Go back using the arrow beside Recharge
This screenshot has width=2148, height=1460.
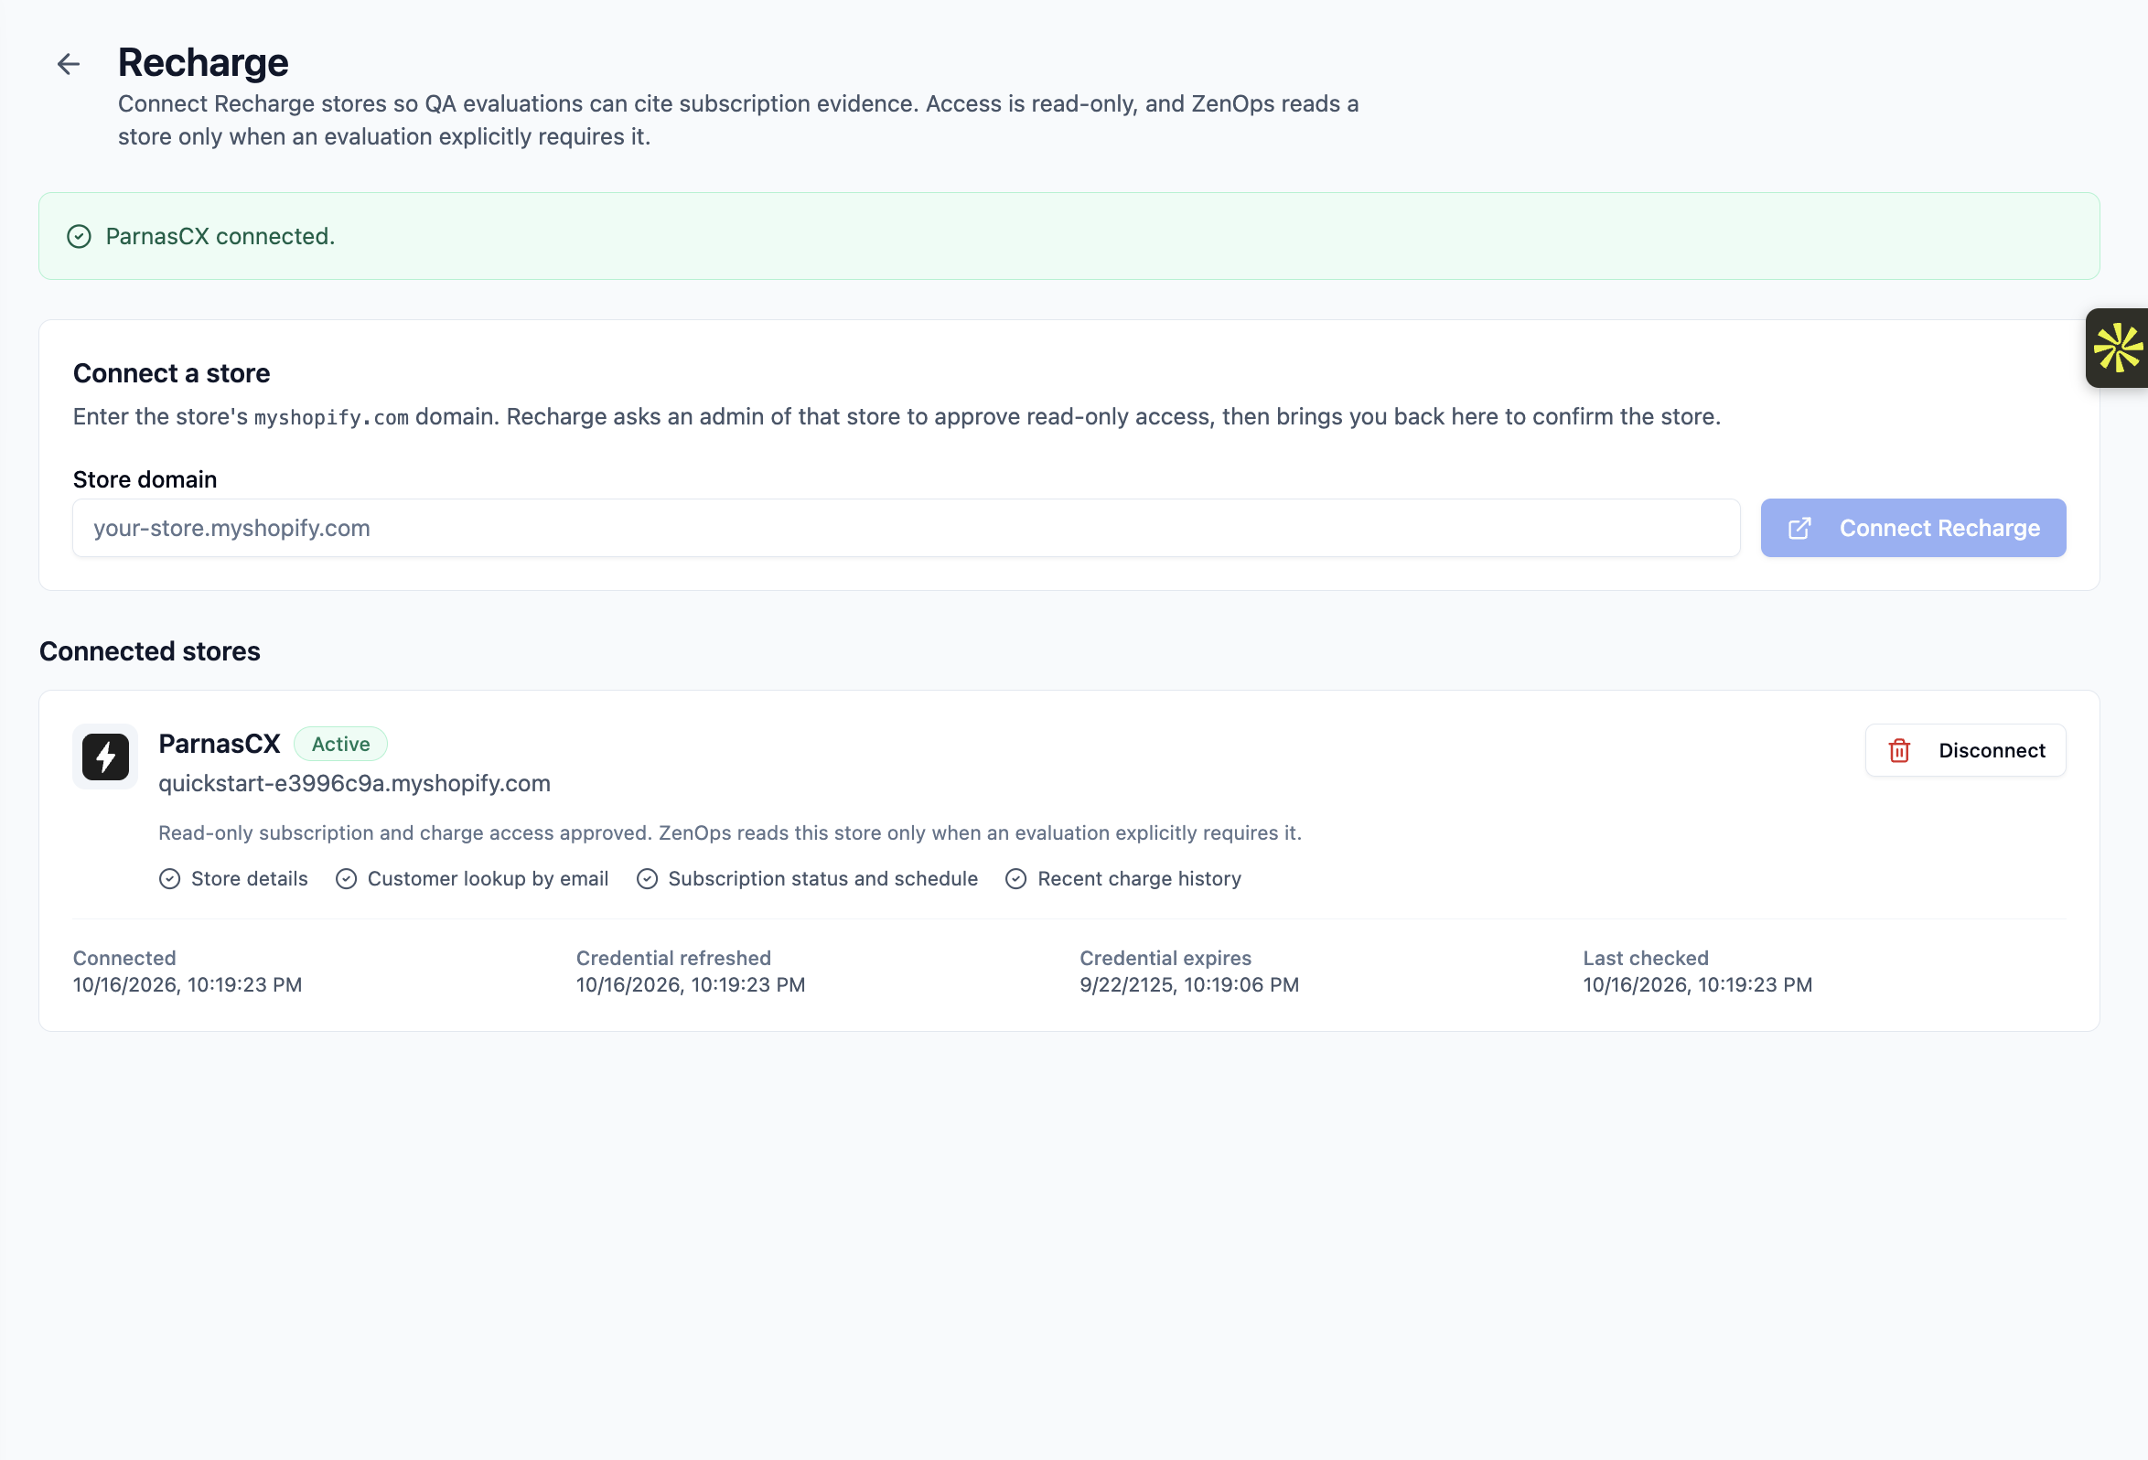69,64
